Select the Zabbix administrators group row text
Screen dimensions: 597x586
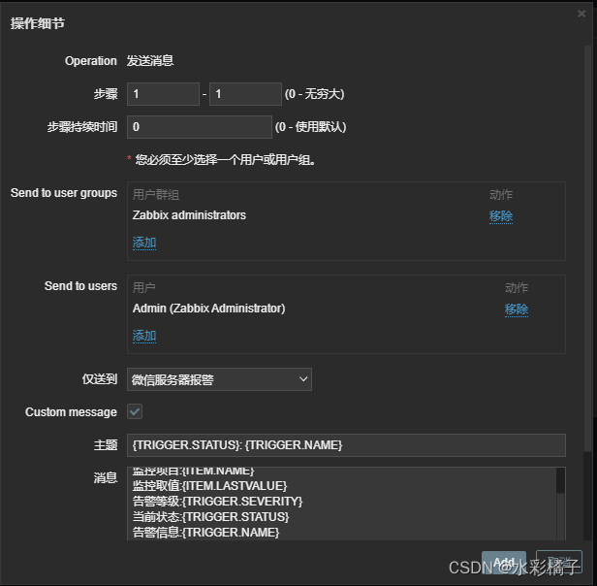[x=189, y=215]
